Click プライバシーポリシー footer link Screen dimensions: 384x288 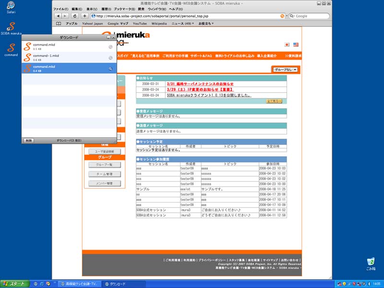212,260
